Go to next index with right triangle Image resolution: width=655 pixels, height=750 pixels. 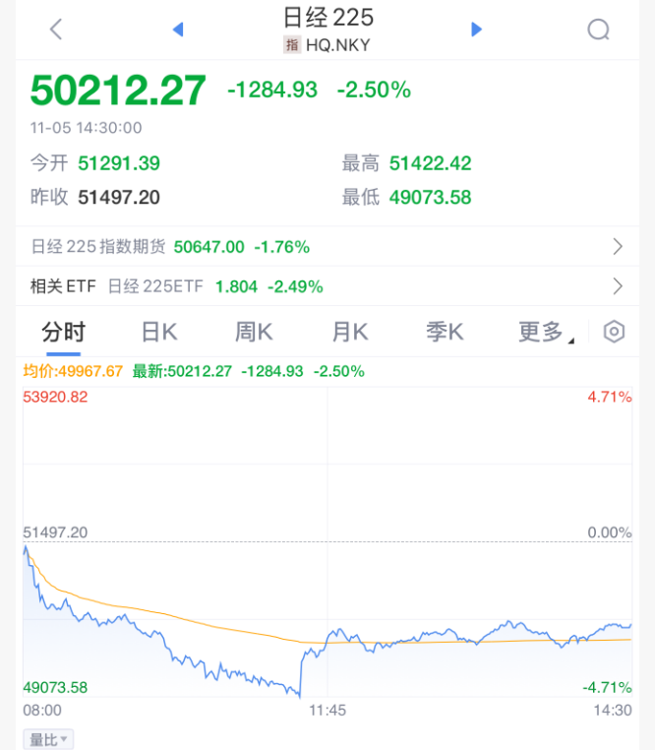point(477,30)
